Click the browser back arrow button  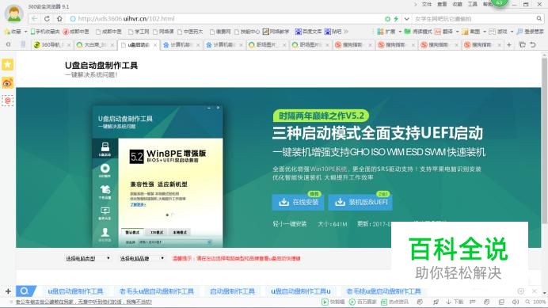click(34, 18)
